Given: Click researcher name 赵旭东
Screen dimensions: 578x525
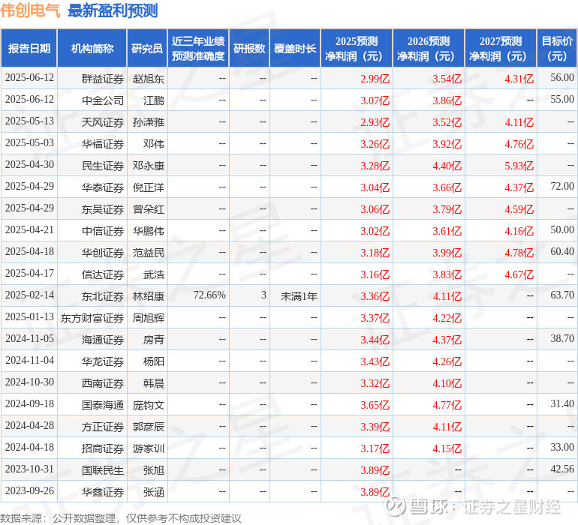Looking at the screenshot, I should [x=148, y=79].
